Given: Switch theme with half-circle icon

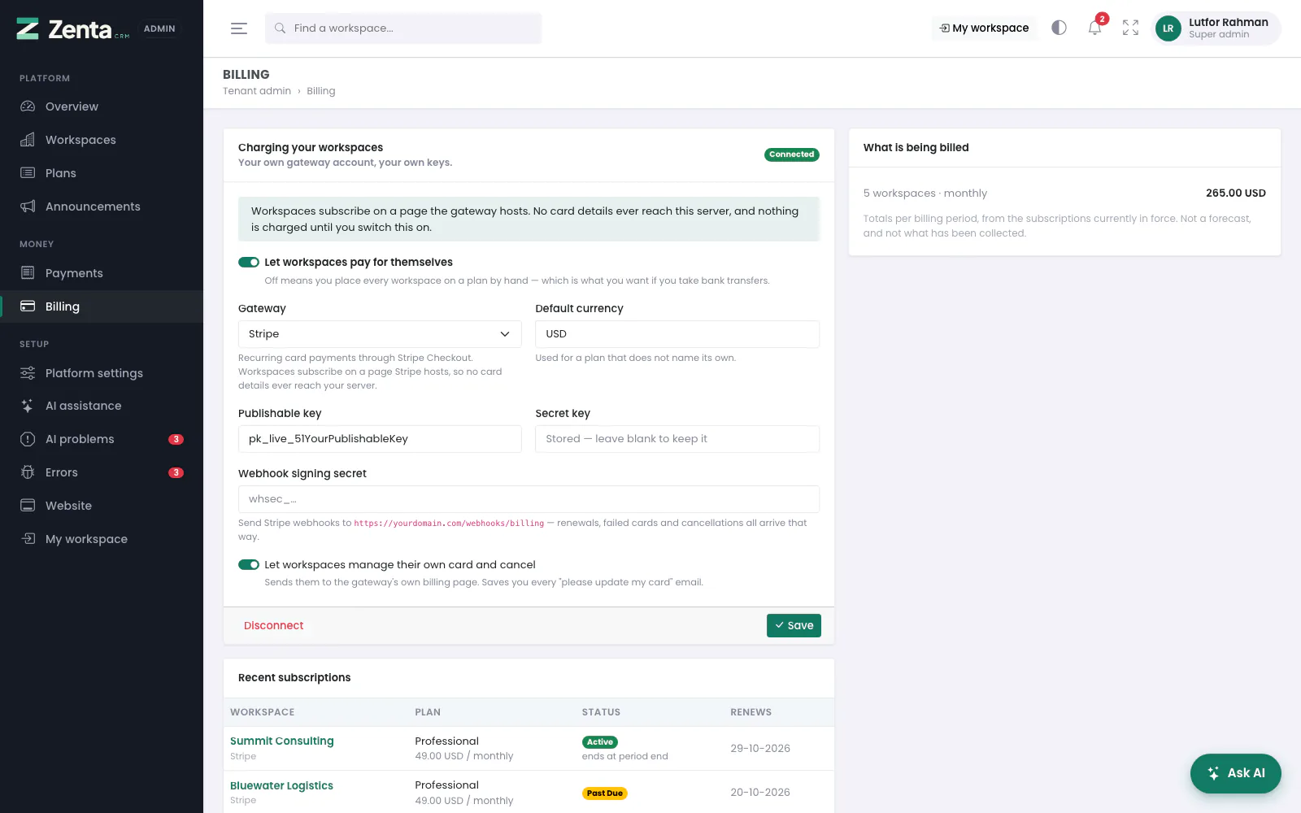Looking at the screenshot, I should [1059, 28].
